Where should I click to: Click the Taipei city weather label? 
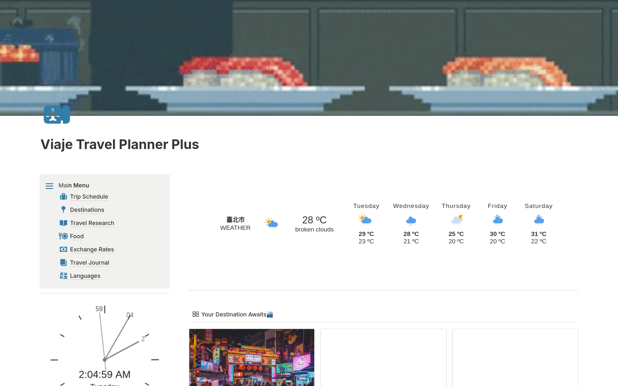coord(235,223)
